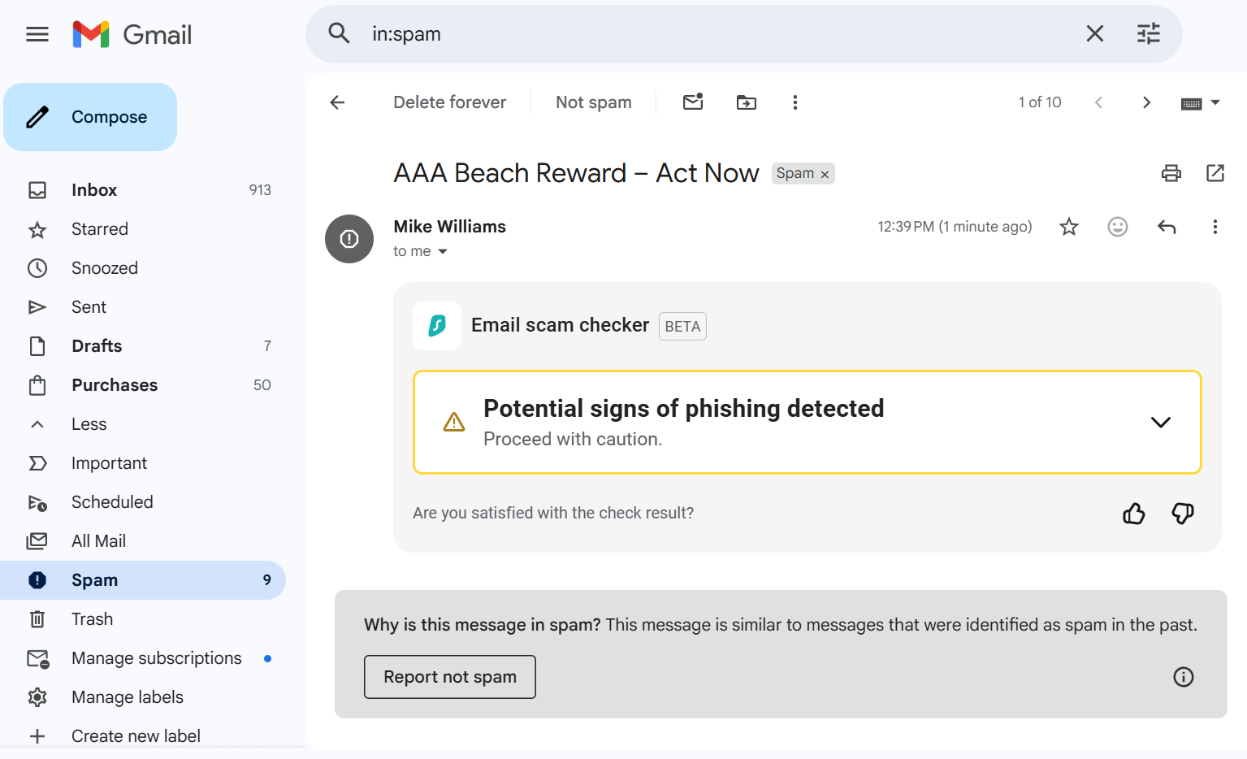The image size is (1247, 759).
Task: Click Delete forever
Action: (x=449, y=102)
